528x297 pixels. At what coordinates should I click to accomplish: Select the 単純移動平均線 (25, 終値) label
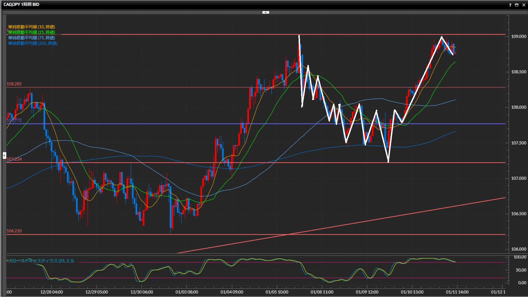(x=32, y=32)
